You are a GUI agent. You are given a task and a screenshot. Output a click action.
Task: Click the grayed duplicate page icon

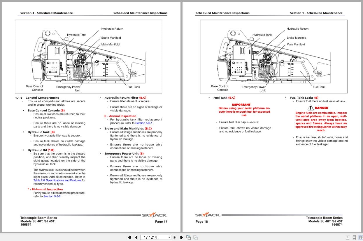(195, 238)
